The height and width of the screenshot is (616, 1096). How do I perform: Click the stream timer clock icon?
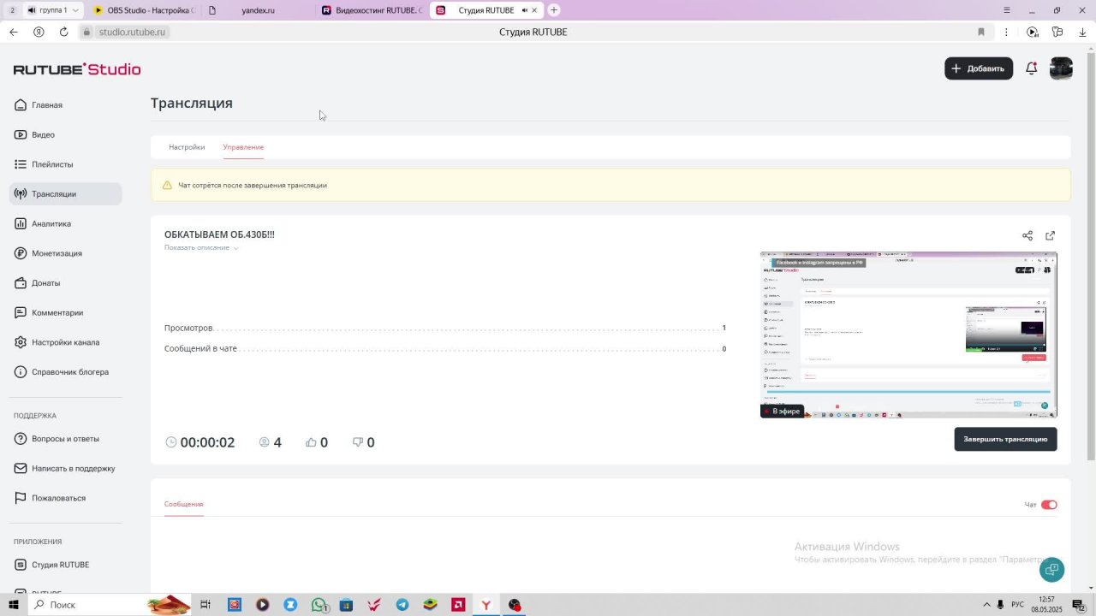point(171,442)
